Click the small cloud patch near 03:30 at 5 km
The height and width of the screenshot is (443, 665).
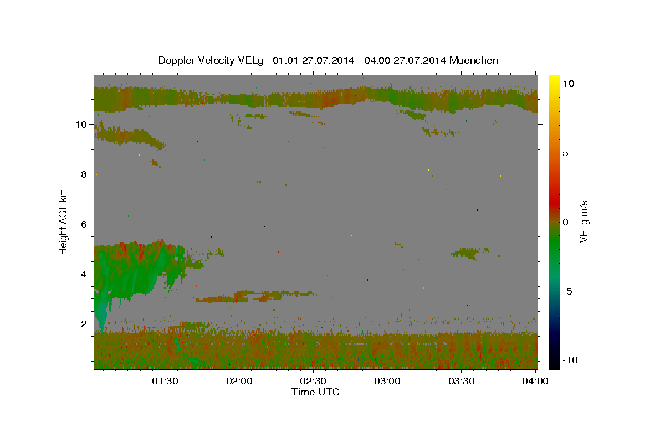467,253
